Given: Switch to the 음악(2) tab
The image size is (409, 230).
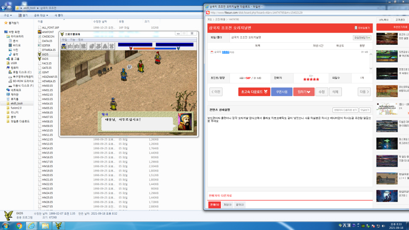Looking at the screenshot, I should [x=240, y=205].
